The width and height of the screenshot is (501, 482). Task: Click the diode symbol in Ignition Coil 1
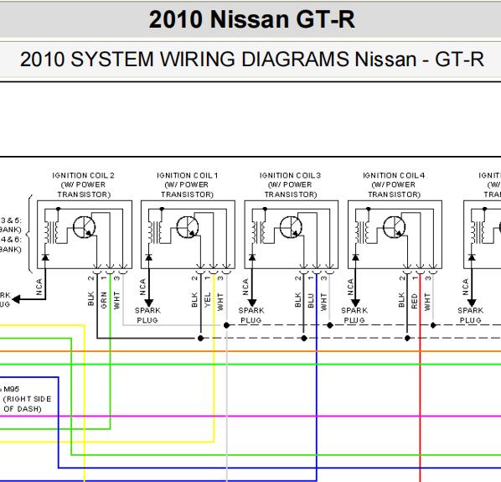[148, 257]
